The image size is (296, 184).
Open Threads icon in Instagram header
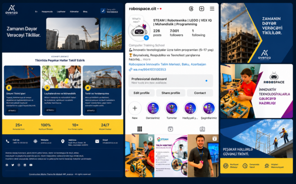191,9
